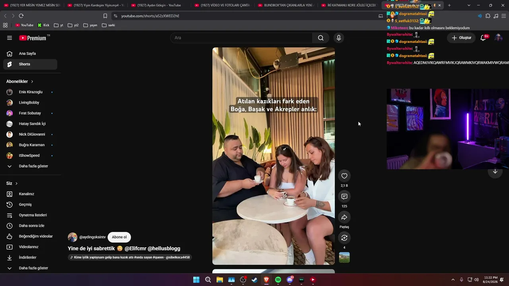Open the browser apps grid icon
The width and height of the screenshot is (509, 286).
5,25
